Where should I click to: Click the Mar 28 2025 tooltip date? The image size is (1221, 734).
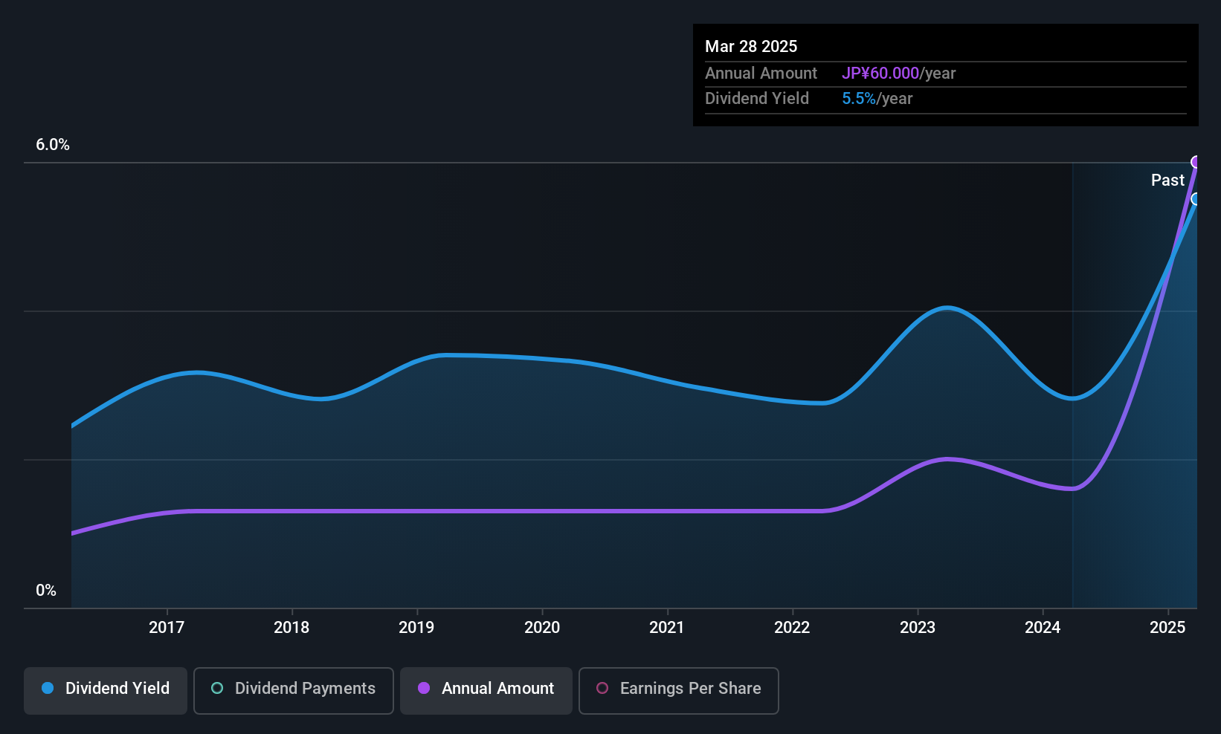751,46
